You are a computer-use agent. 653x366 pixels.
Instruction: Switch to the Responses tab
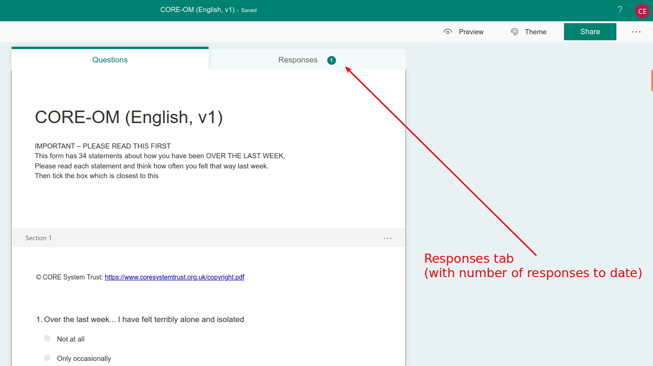(298, 60)
